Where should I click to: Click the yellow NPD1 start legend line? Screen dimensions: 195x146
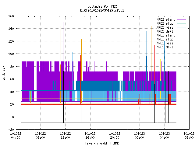[181, 35]
